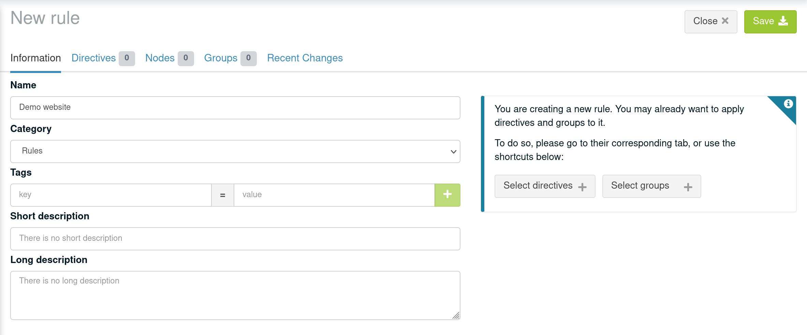Screen dimensions: 807x335
Task: Click the plus icon beside Select directives
Action: [x=582, y=187]
